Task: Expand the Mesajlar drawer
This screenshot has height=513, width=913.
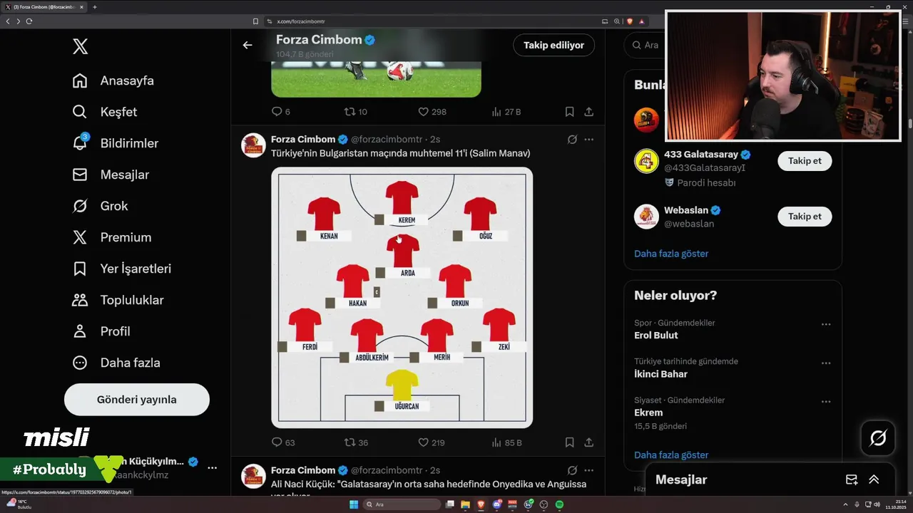Action: [874, 480]
